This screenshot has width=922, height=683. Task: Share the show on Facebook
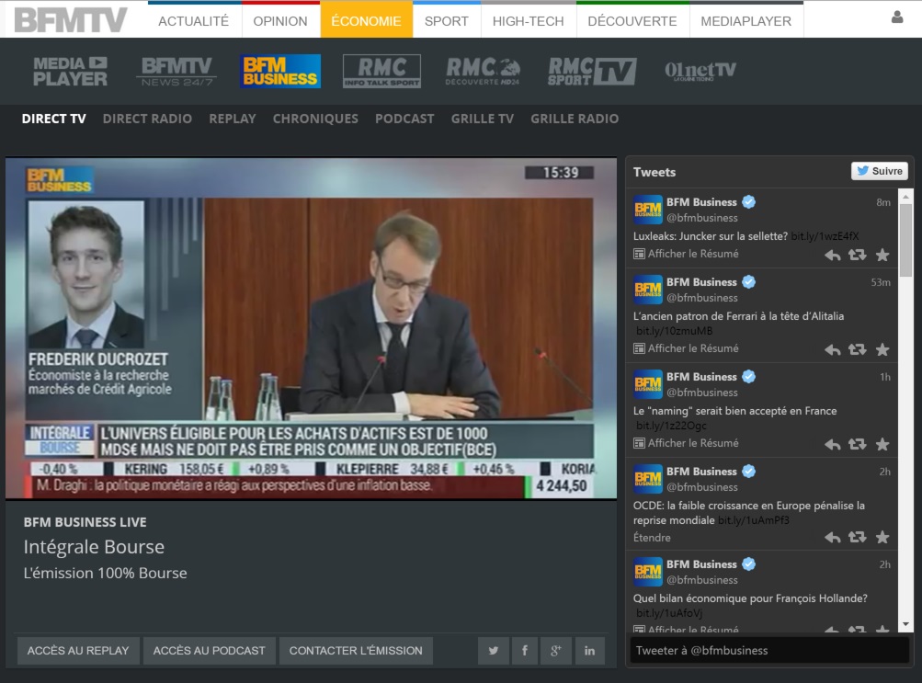pos(525,651)
